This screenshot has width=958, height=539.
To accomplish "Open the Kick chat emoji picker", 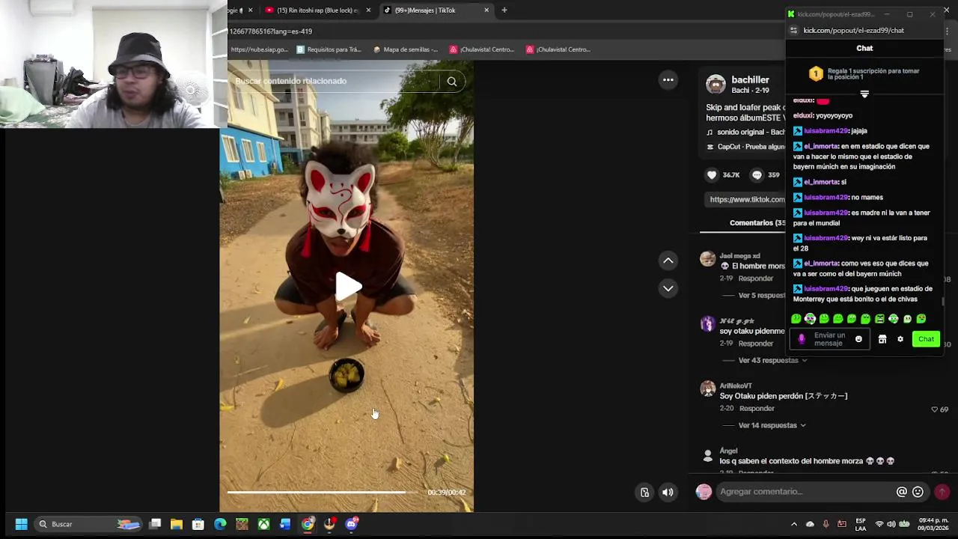I will click(858, 340).
